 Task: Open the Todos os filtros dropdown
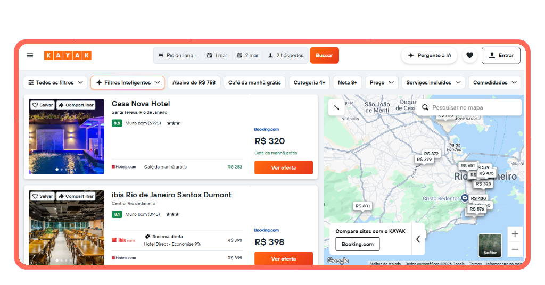click(55, 82)
